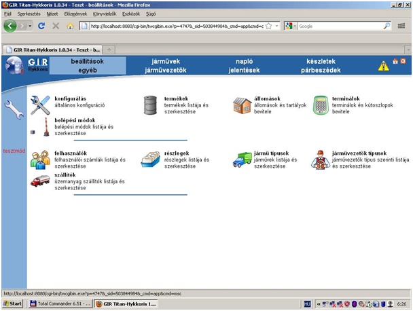Click the részlegek link text
Screen dimensions: 413x311
coord(177,153)
